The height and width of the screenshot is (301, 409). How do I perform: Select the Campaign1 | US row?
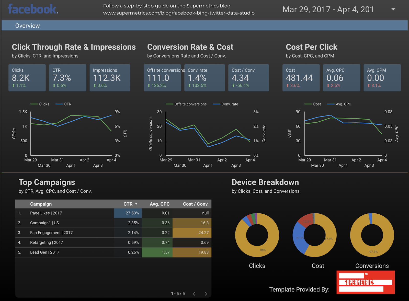point(113,223)
